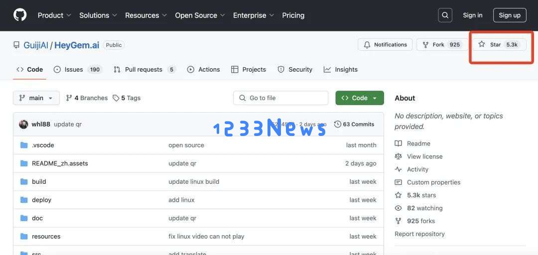Click the Sign in link
The image size is (538, 255).
[472, 15]
